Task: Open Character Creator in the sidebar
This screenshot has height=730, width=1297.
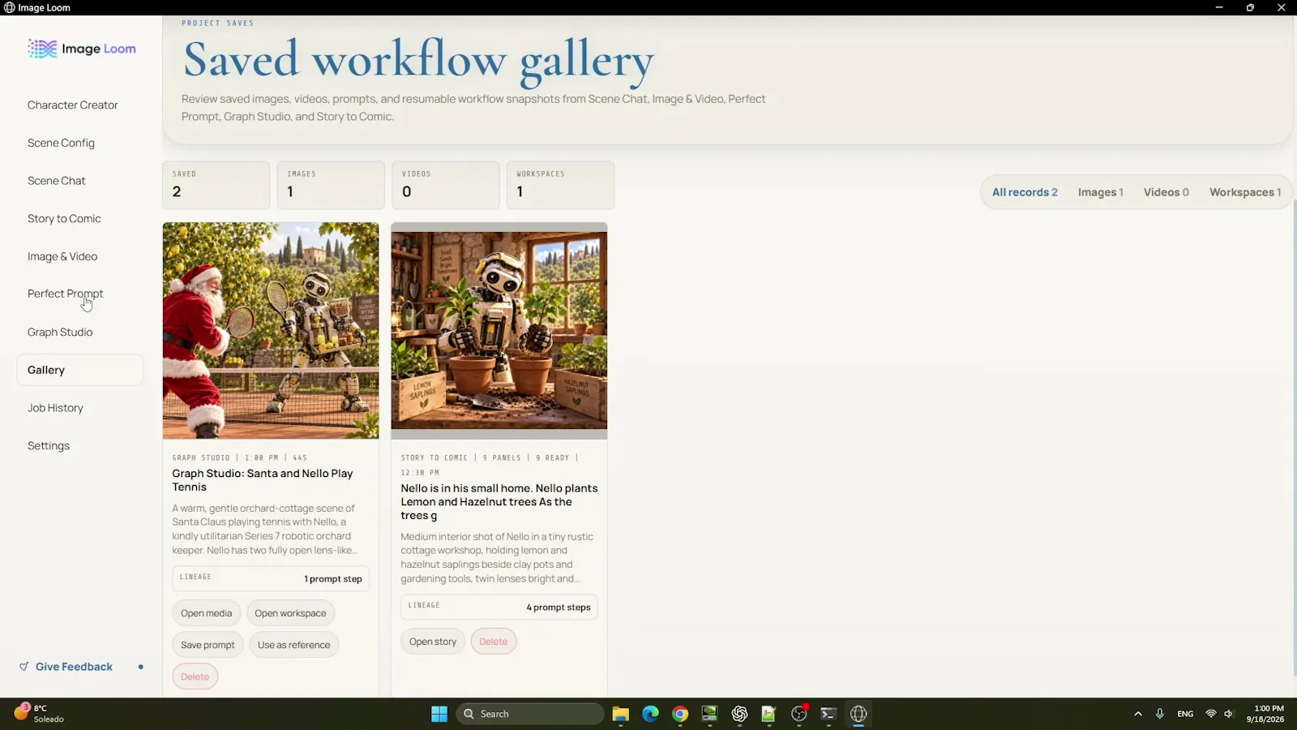Action: (x=73, y=105)
